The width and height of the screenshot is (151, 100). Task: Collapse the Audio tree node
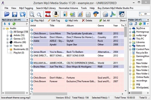coord(4,28)
